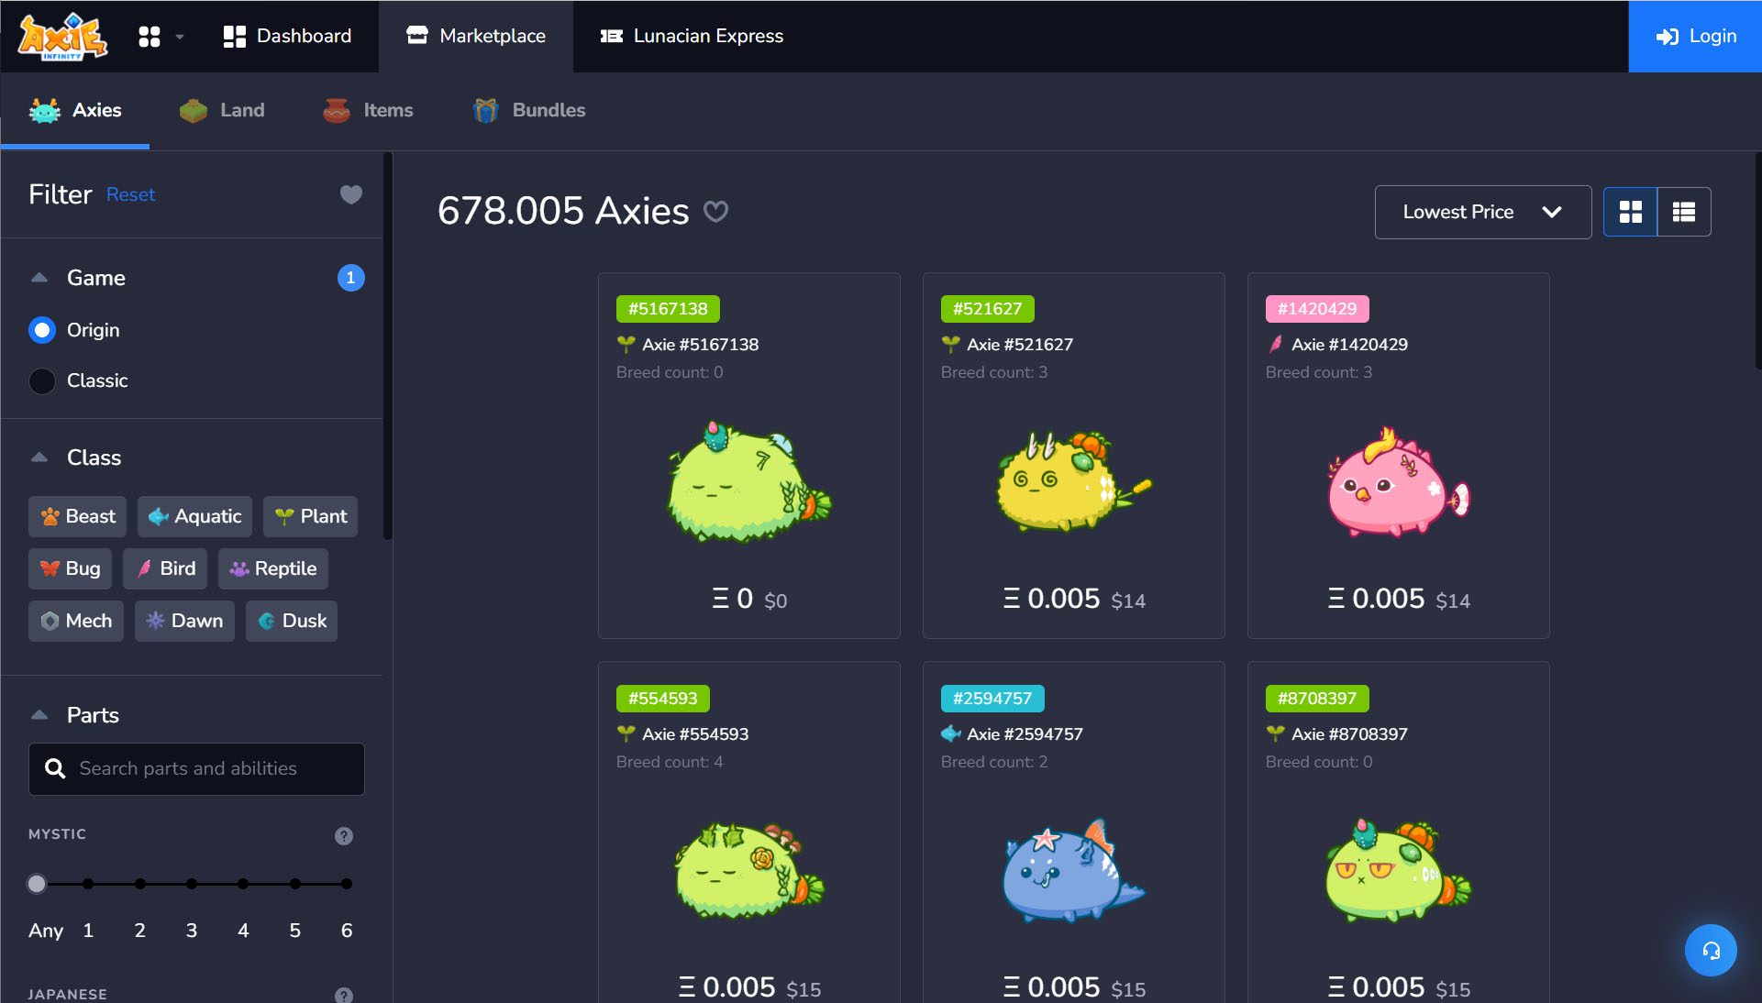
Task: Save this search with the heart icon
Action: tap(715, 212)
